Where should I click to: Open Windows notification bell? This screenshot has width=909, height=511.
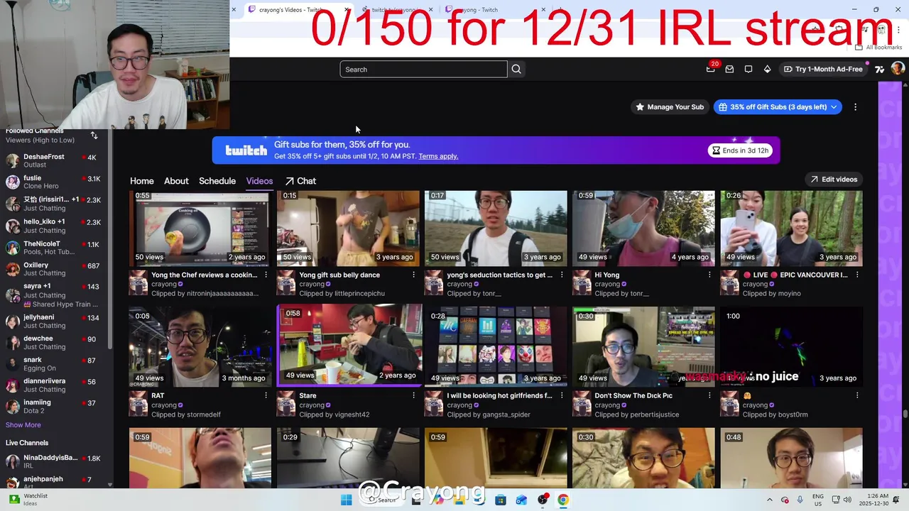pyautogui.click(x=896, y=500)
